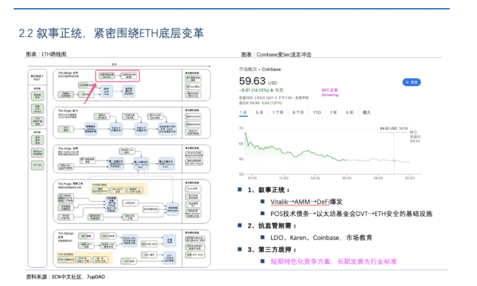Select the YTD chart range tab
This screenshot has height=286, width=477.
tap(317, 112)
